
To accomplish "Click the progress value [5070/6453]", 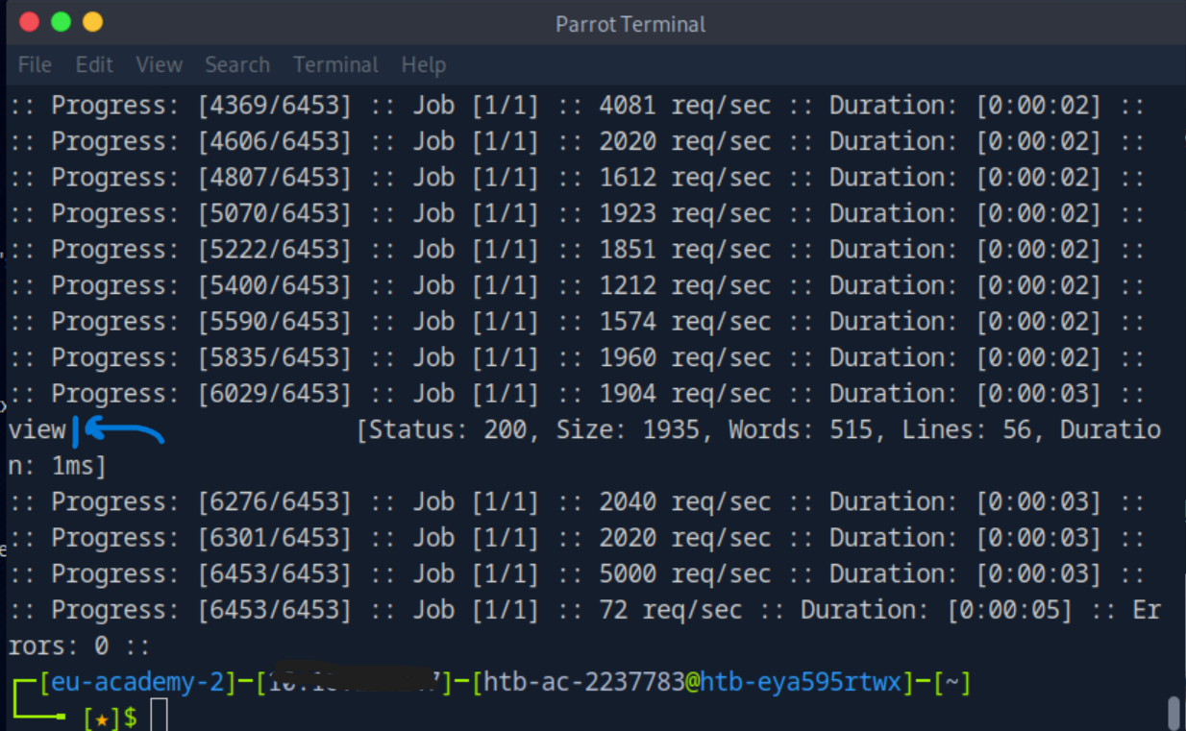I will [x=275, y=213].
